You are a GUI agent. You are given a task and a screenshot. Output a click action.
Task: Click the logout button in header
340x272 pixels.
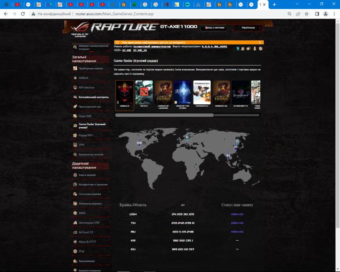(214, 28)
